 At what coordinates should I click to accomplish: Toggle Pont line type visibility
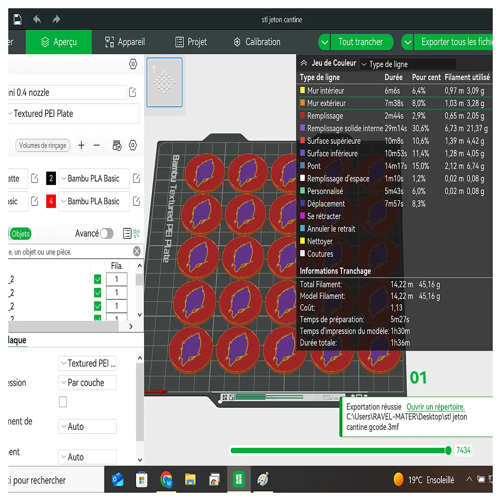click(303, 165)
